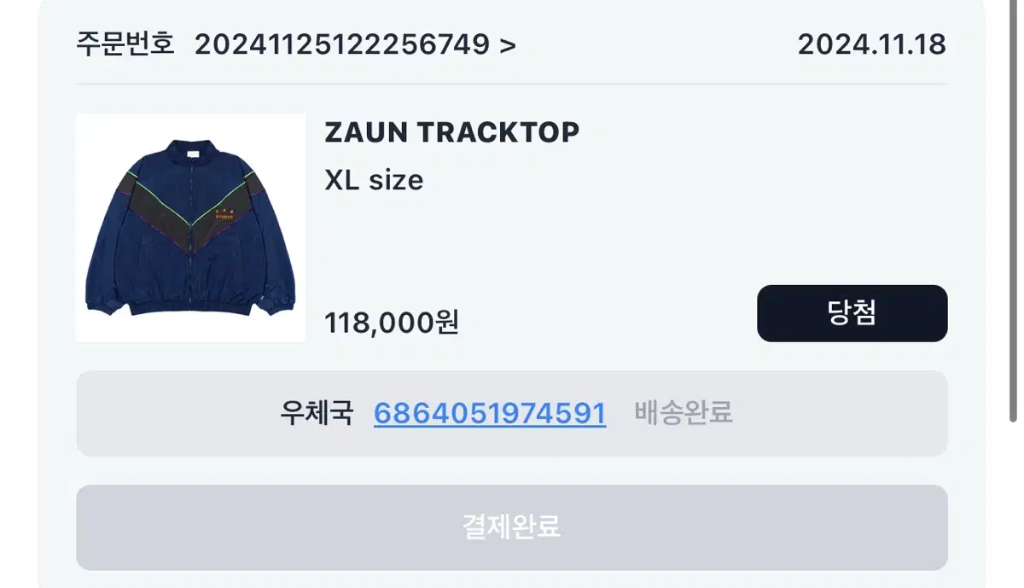1024x588 pixels.
Task: Click the 우체국 courier label
Action: (x=317, y=413)
